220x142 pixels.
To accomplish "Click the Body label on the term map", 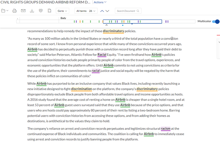I will 63,18.
